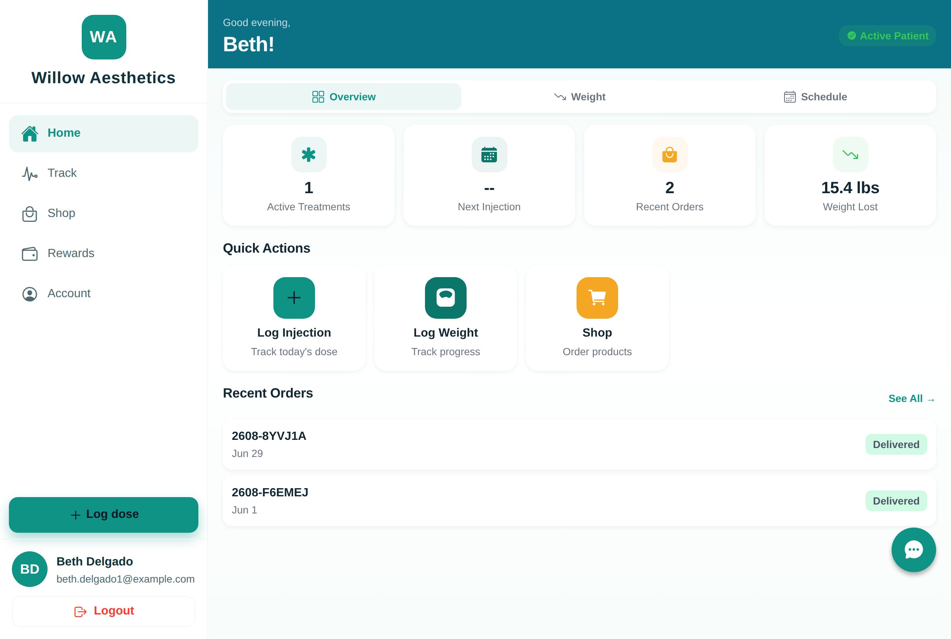Switch to the Overview tab
Image resolution: width=951 pixels, height=639 pixels.
[344, 97]
